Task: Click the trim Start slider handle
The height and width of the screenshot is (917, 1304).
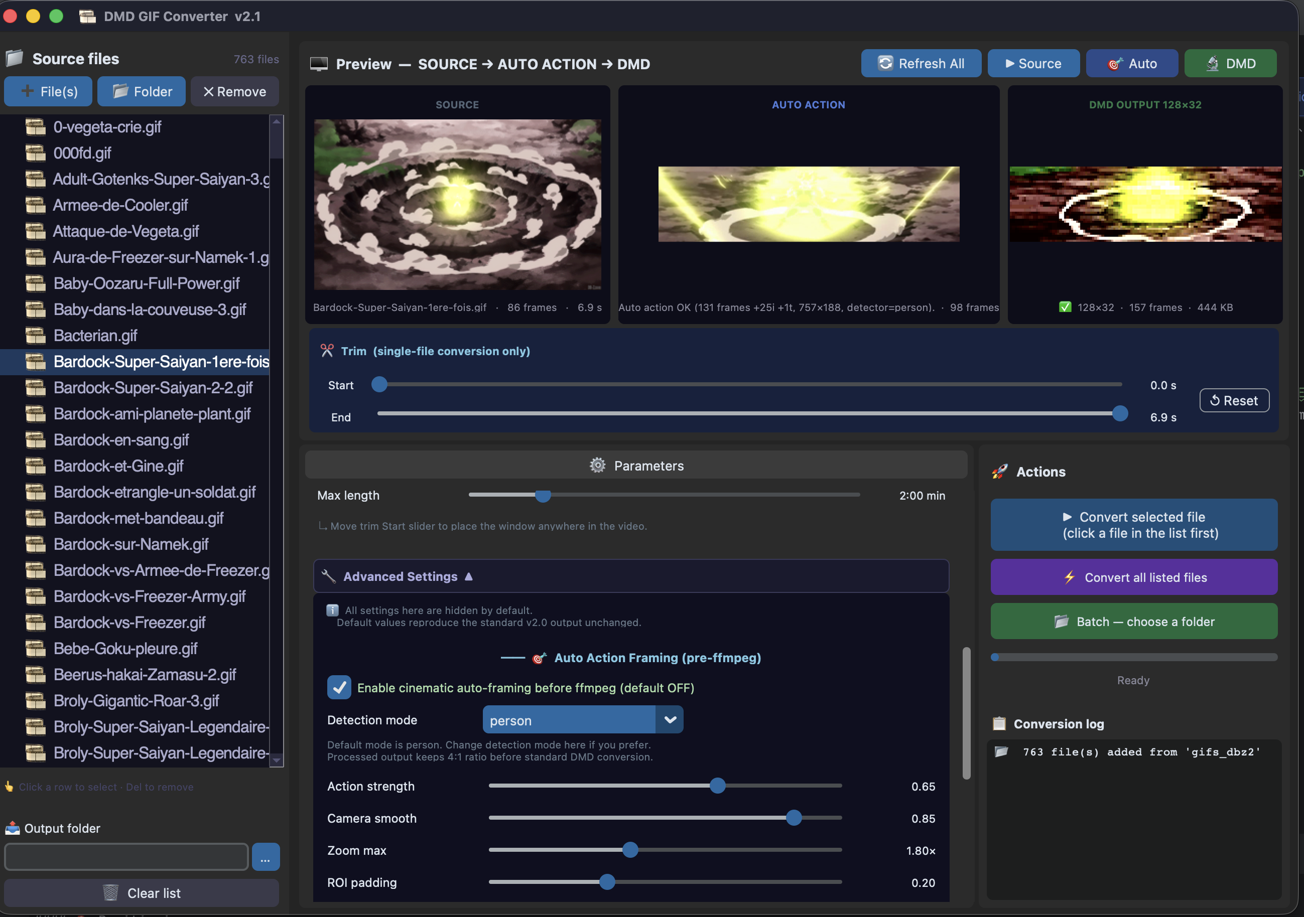Action: pos(379,385)
